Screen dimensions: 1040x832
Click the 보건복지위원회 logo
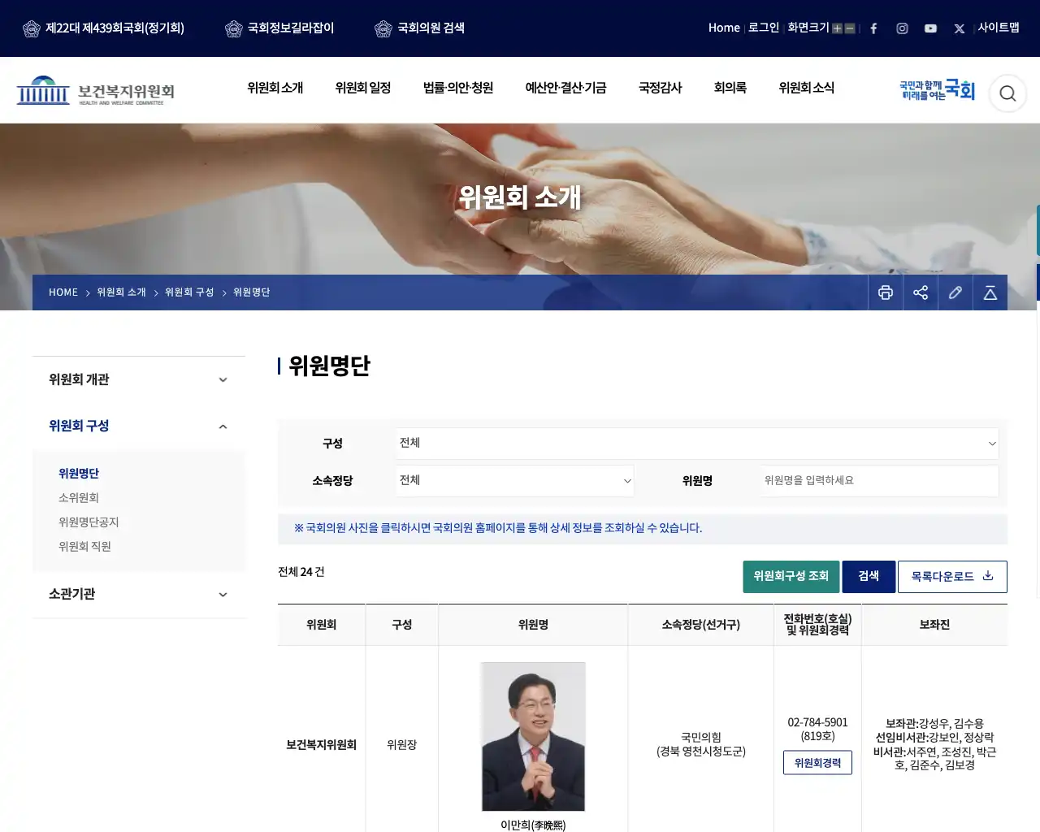click(96, 91)
